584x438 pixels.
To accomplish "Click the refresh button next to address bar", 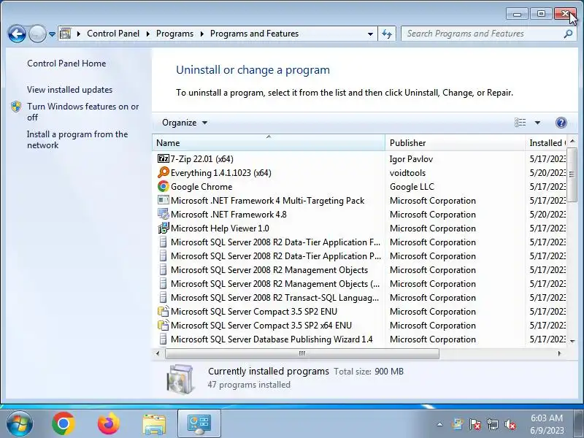I will coord(387,34).
